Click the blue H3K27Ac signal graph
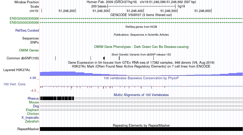 [x=141, y=74]
